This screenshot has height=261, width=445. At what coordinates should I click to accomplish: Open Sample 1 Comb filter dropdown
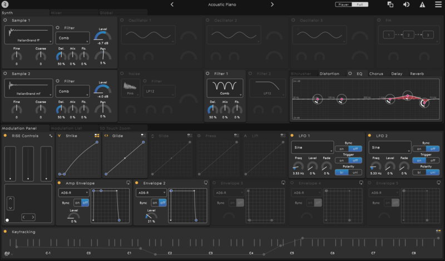[x=72, y=38]
